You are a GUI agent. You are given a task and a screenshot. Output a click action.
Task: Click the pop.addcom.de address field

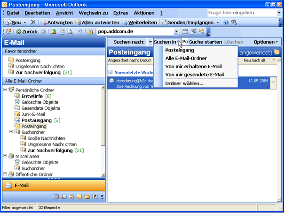(135, 32)
